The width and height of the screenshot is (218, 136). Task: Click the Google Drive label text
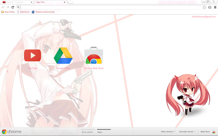tap(63, 68)
